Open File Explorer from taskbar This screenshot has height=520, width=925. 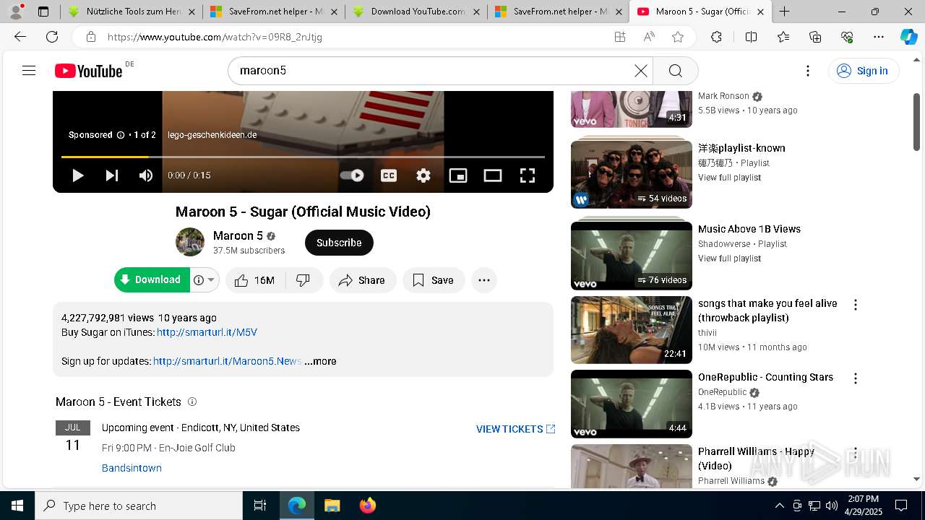coord(332,506)
